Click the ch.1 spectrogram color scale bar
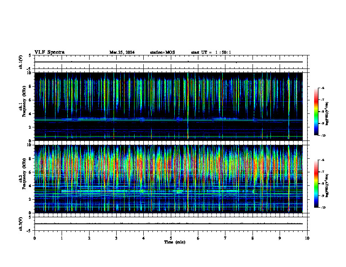 (x=316, y=112)
